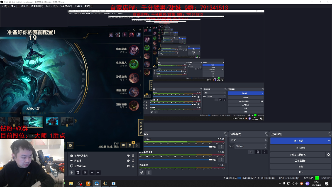Open the blue Q browser taskbar icon
Screen dimensions: 332x187
pos(97,183)
